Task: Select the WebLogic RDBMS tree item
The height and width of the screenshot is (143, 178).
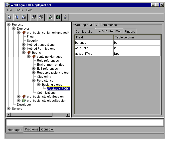Action: click(58, 89)
